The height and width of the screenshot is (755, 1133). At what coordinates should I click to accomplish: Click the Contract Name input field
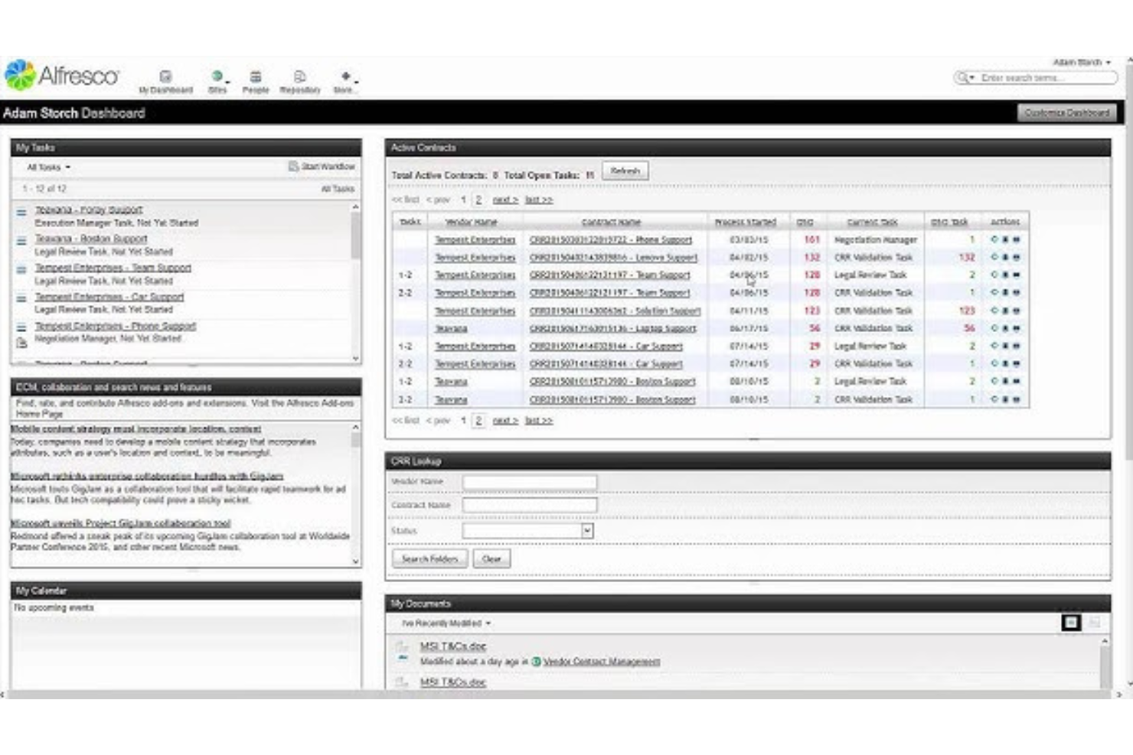click(530, 505)
